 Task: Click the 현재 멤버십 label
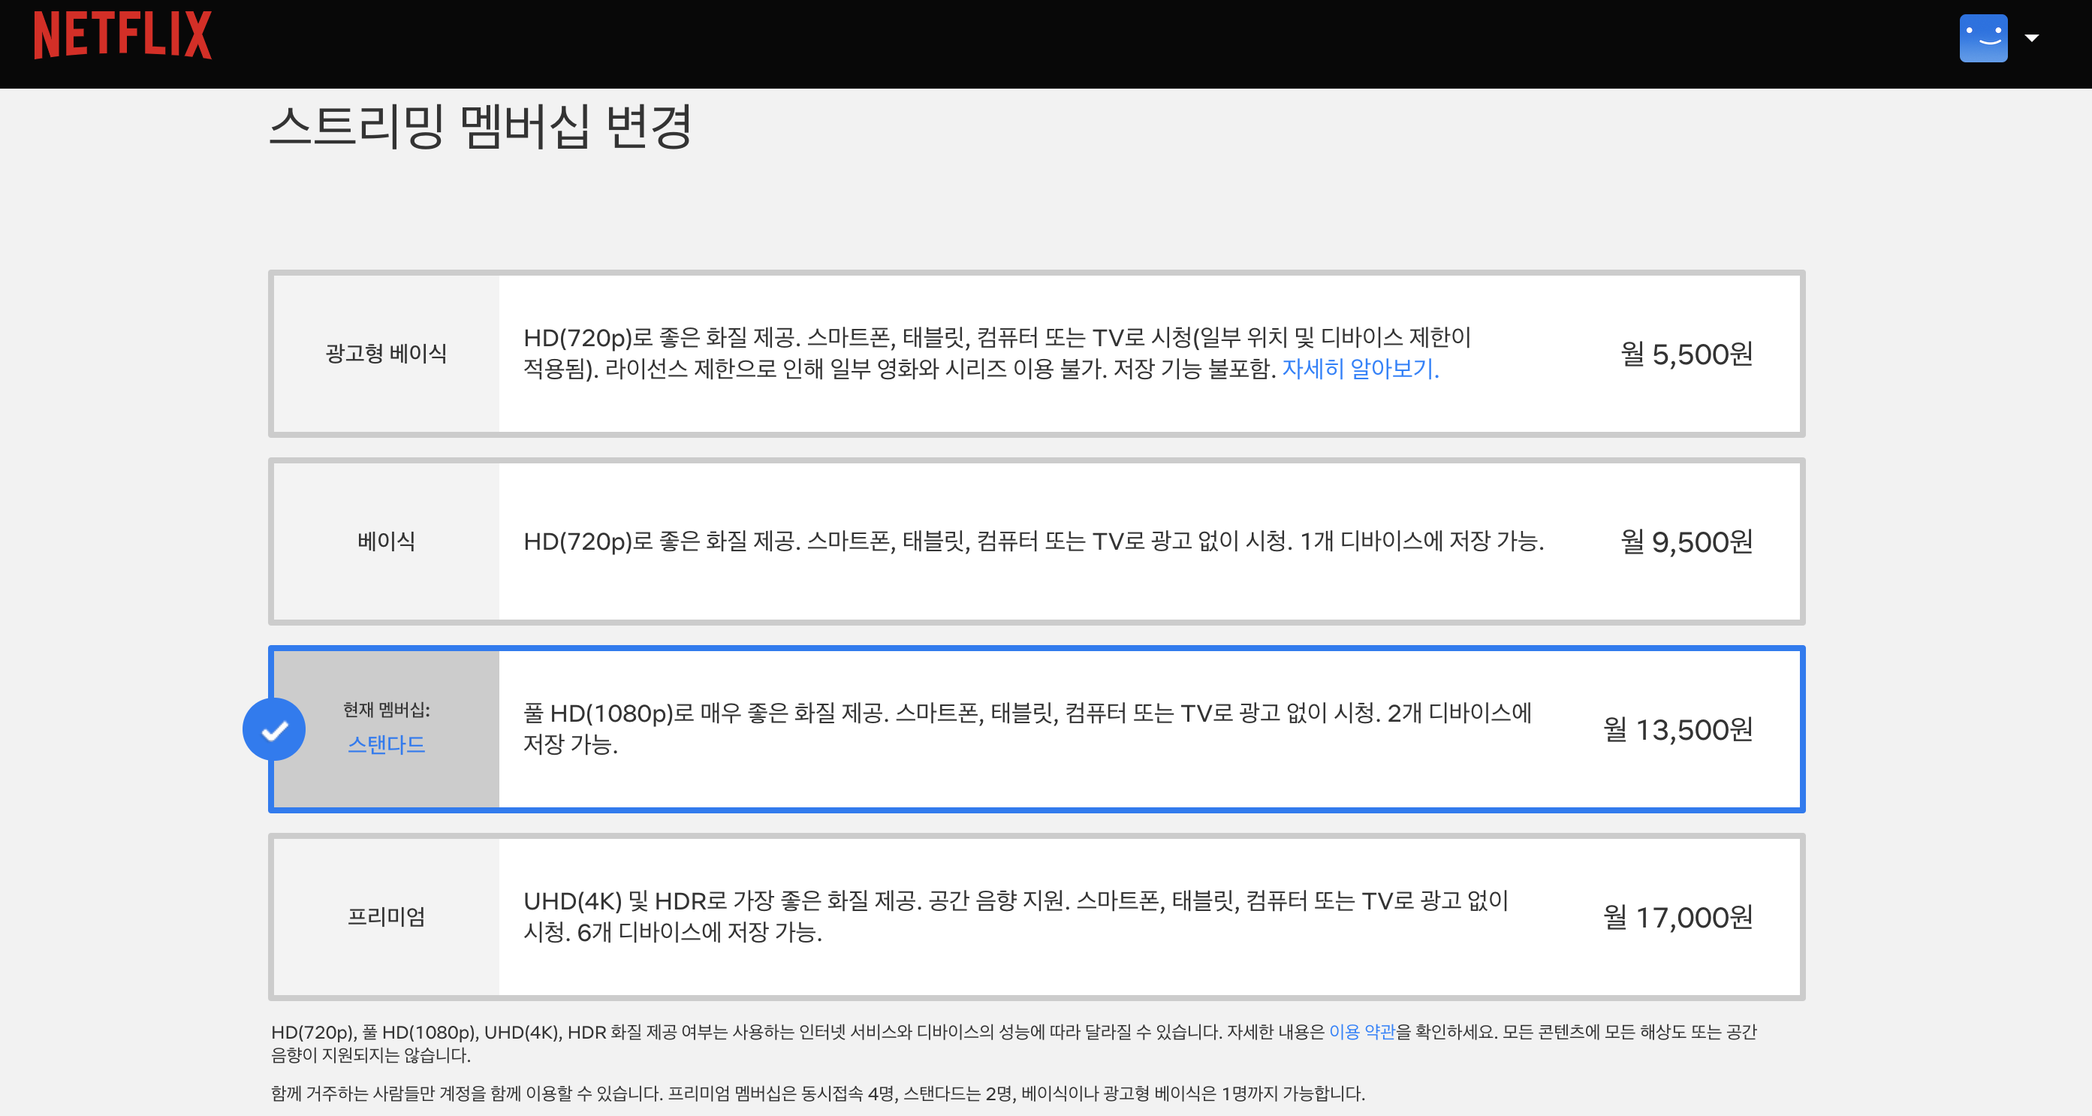pos(387,710)
